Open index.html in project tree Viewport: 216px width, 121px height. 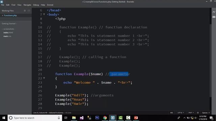click(8, 33)
